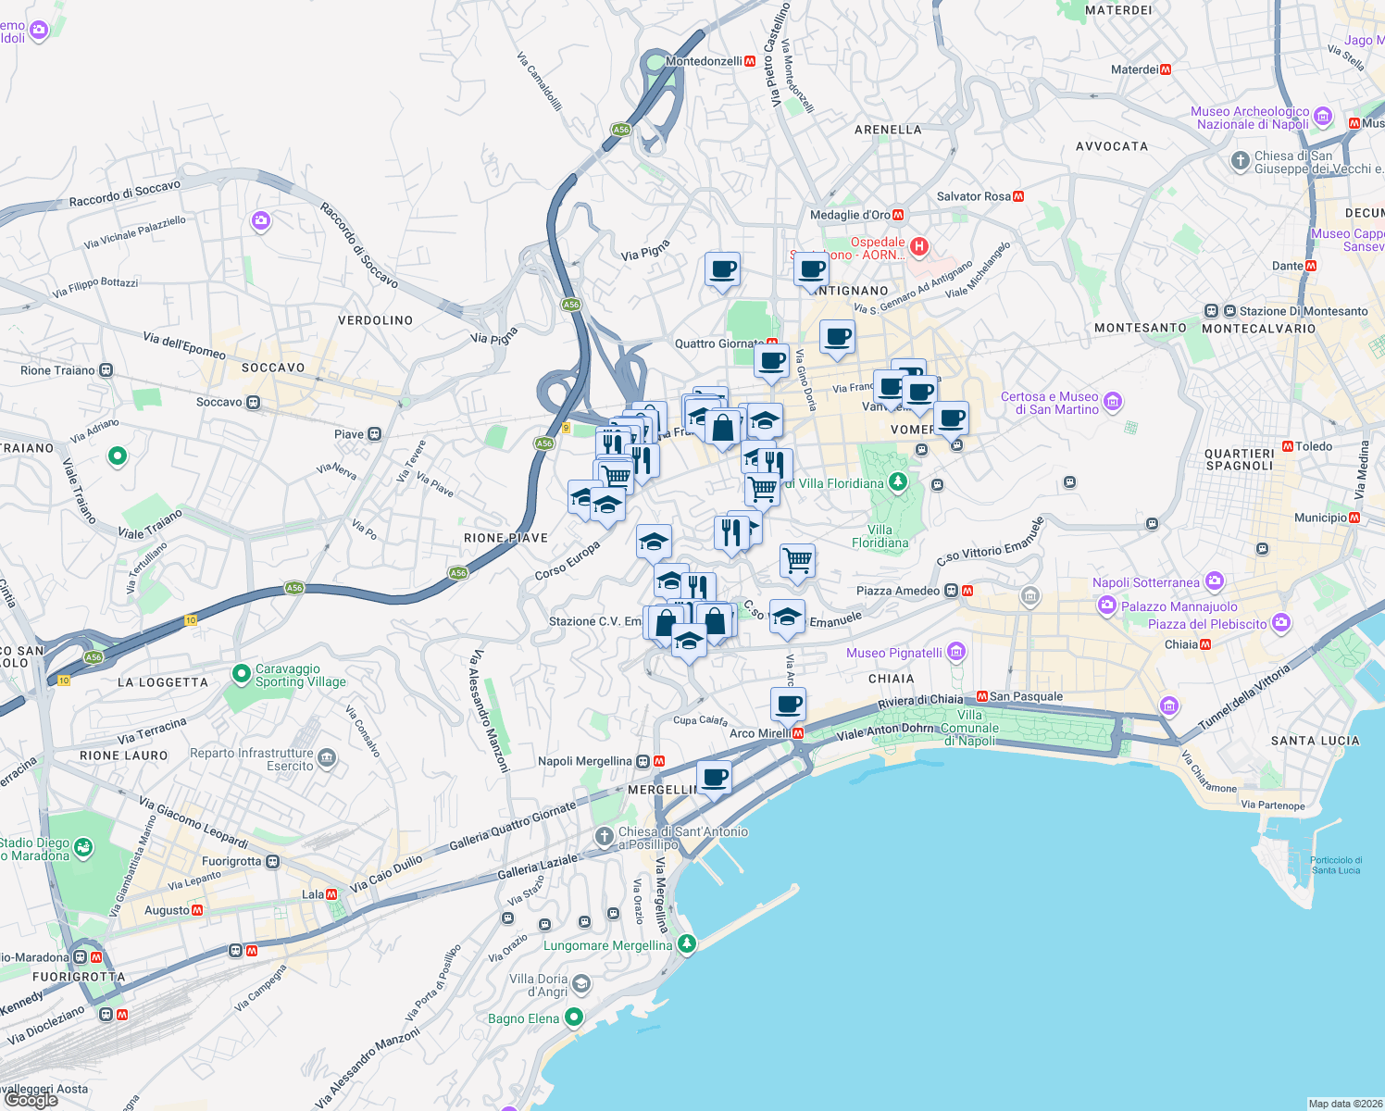
Task: Click the red hospital icon for Ospedale AORN
Action: (x=917, y=247)
